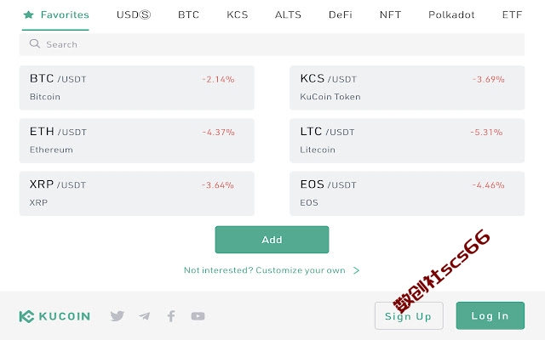Image resolution: width=545 pixels, height=340 pixels.
Task: Click the KuCoin logo in footer
Action: [54, 316]
